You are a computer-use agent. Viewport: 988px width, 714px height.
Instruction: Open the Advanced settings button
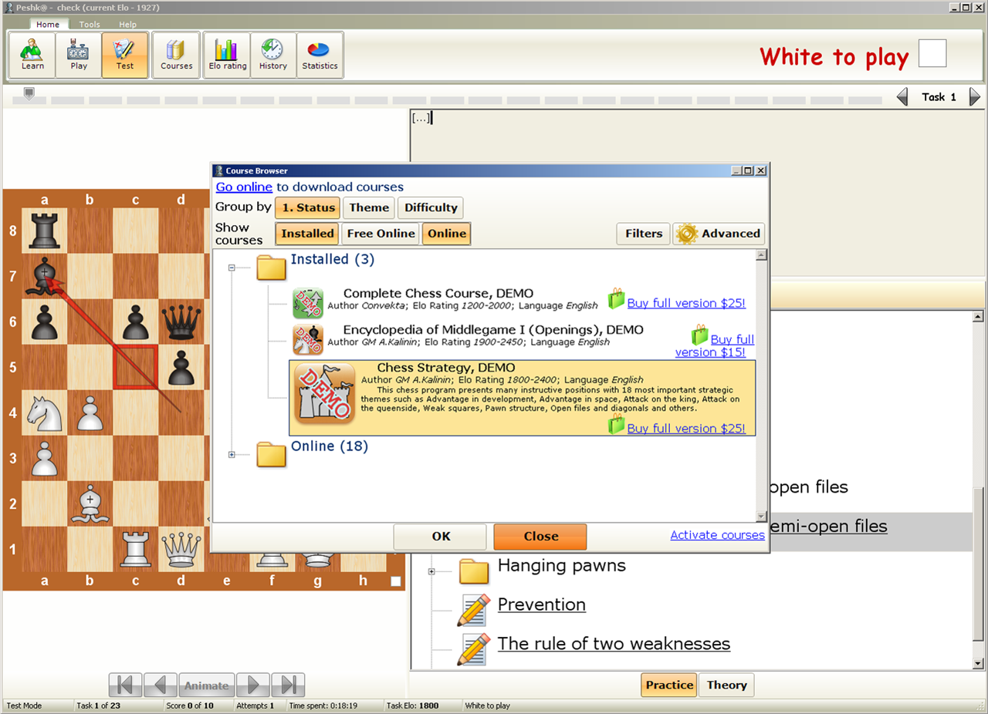pos(719,234)
